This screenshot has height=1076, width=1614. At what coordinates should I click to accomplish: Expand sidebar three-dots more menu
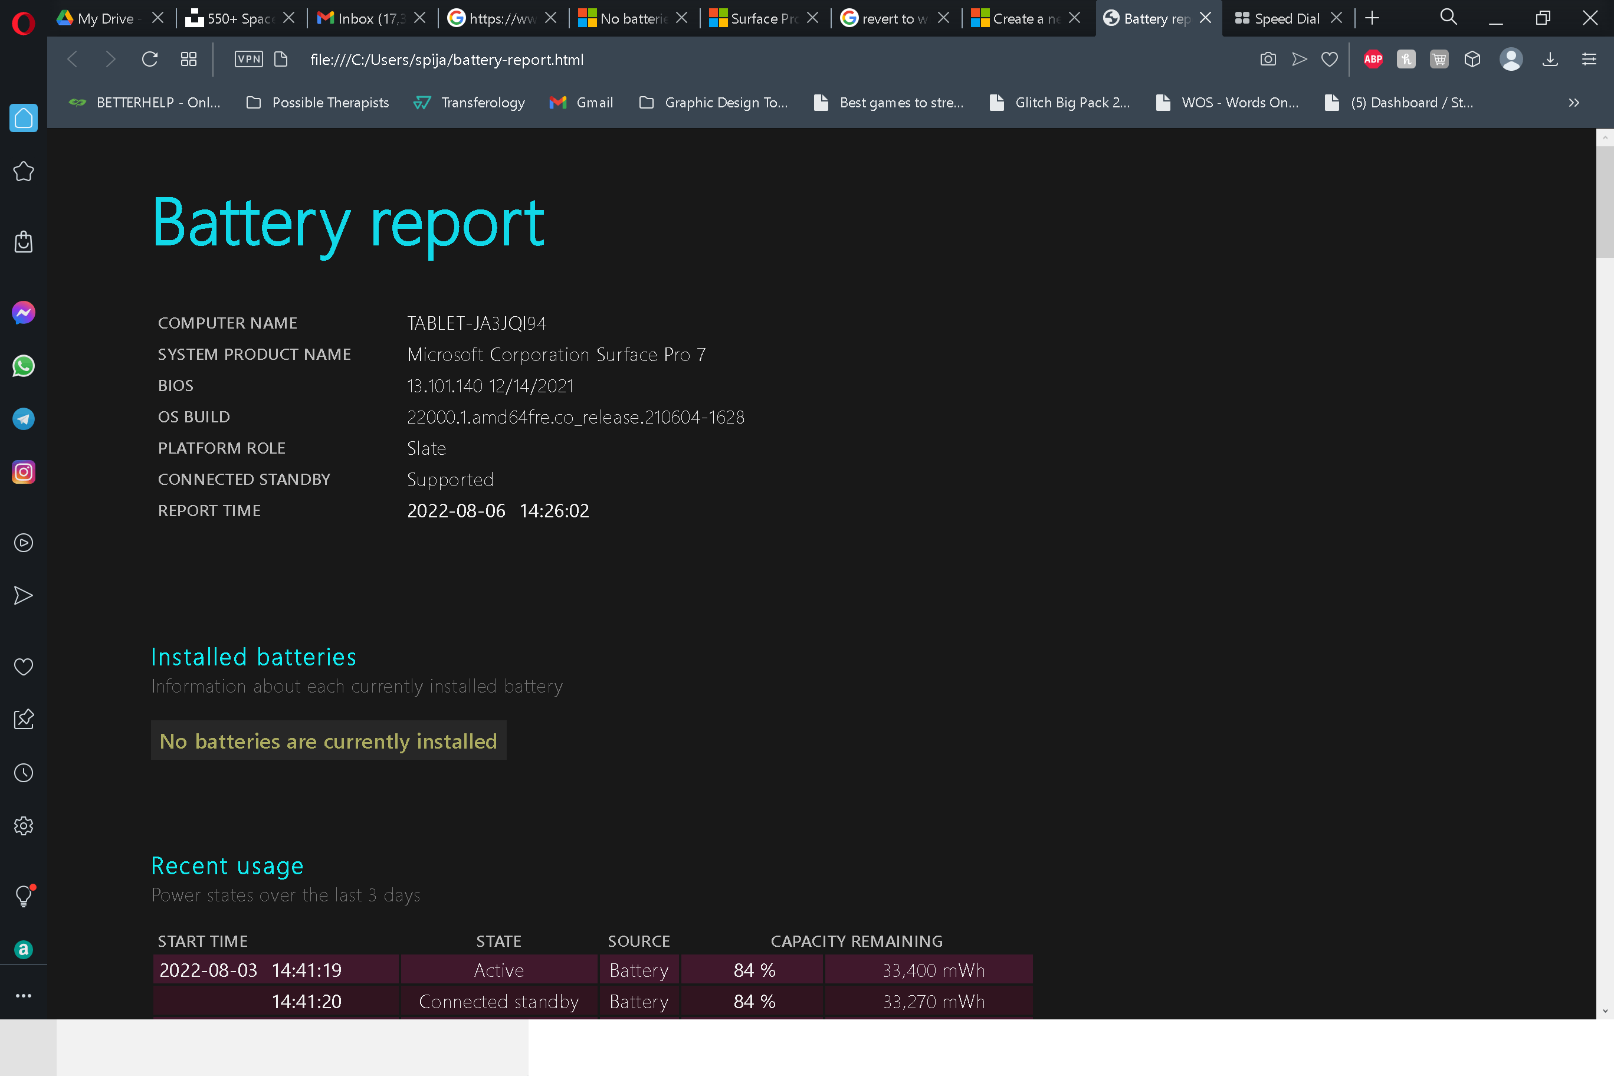[x=24, y=996]
